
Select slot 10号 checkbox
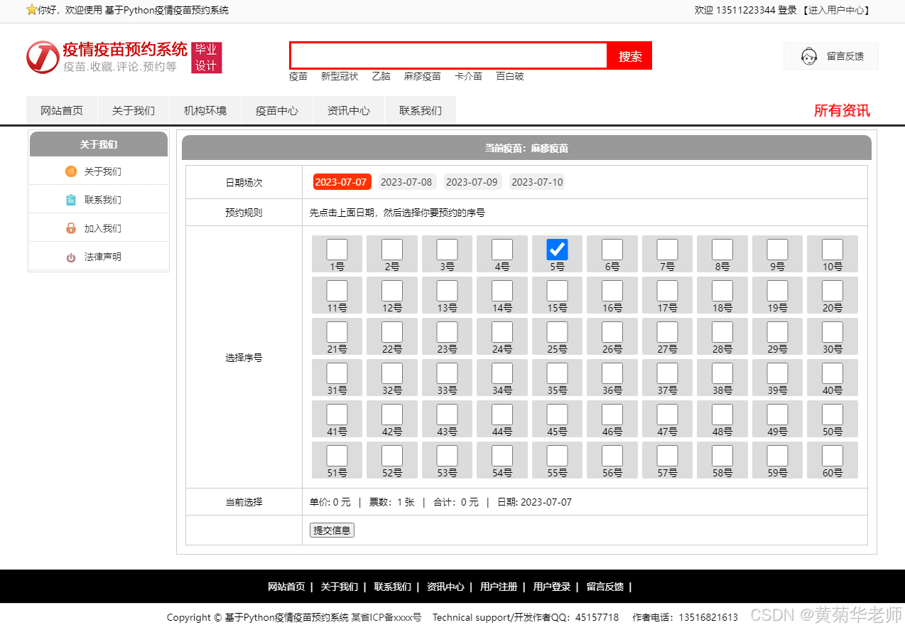[x=832, y=250]
